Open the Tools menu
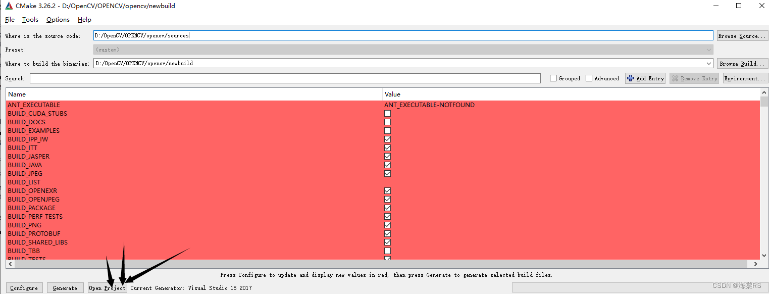 tap(30, 20)
